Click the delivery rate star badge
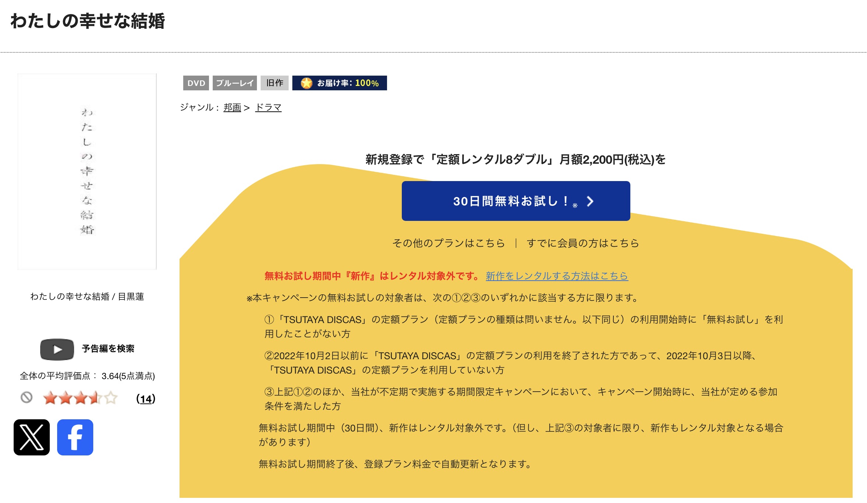867x503 pixels. 306,83
